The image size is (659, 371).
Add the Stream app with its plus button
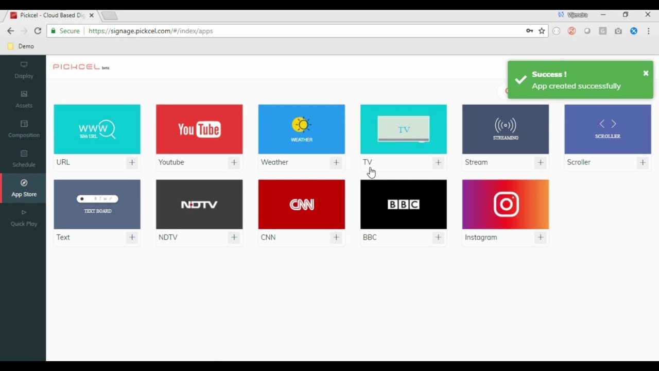click(x=540, y=162)
